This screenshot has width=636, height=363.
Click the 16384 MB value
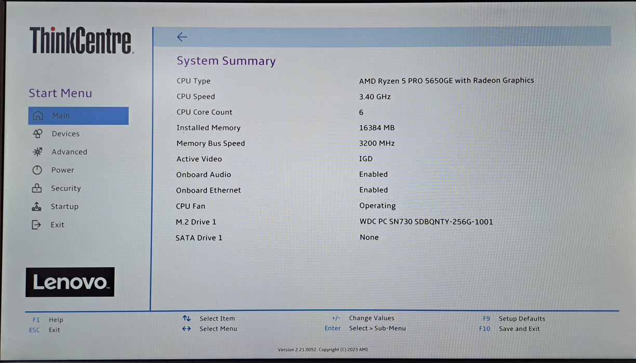tap(377, 128)
